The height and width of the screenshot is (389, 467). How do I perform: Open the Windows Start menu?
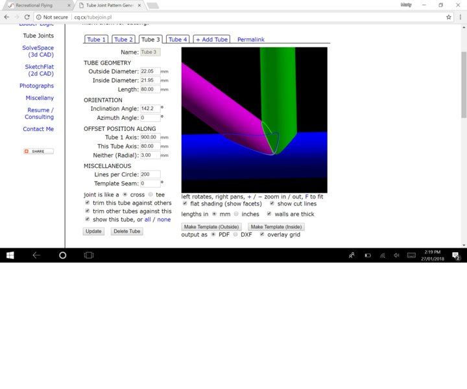point(10,255)
